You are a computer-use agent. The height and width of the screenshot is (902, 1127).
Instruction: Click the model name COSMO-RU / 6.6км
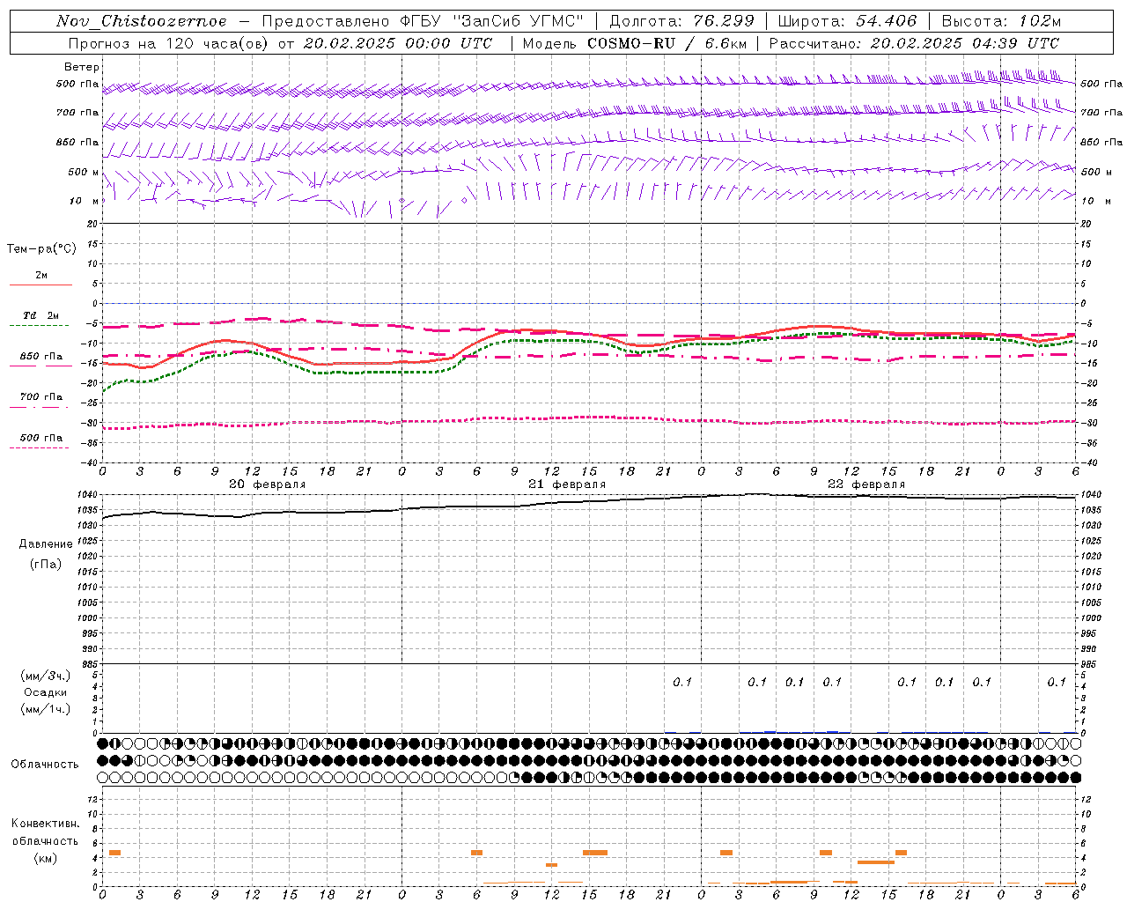pyautogui.click(x=667, y=43)
